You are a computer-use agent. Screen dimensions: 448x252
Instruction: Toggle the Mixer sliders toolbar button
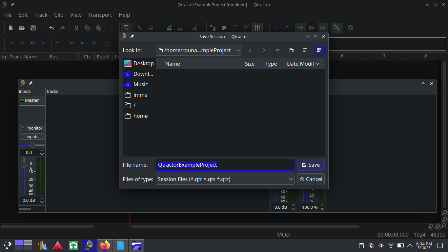pyautogui.click(x=257, y=28)
